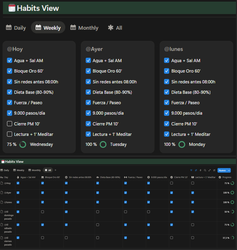Click the blue Nuevo button
The image size is (237, 250).
pyautogui.click(x=222, y=170)
